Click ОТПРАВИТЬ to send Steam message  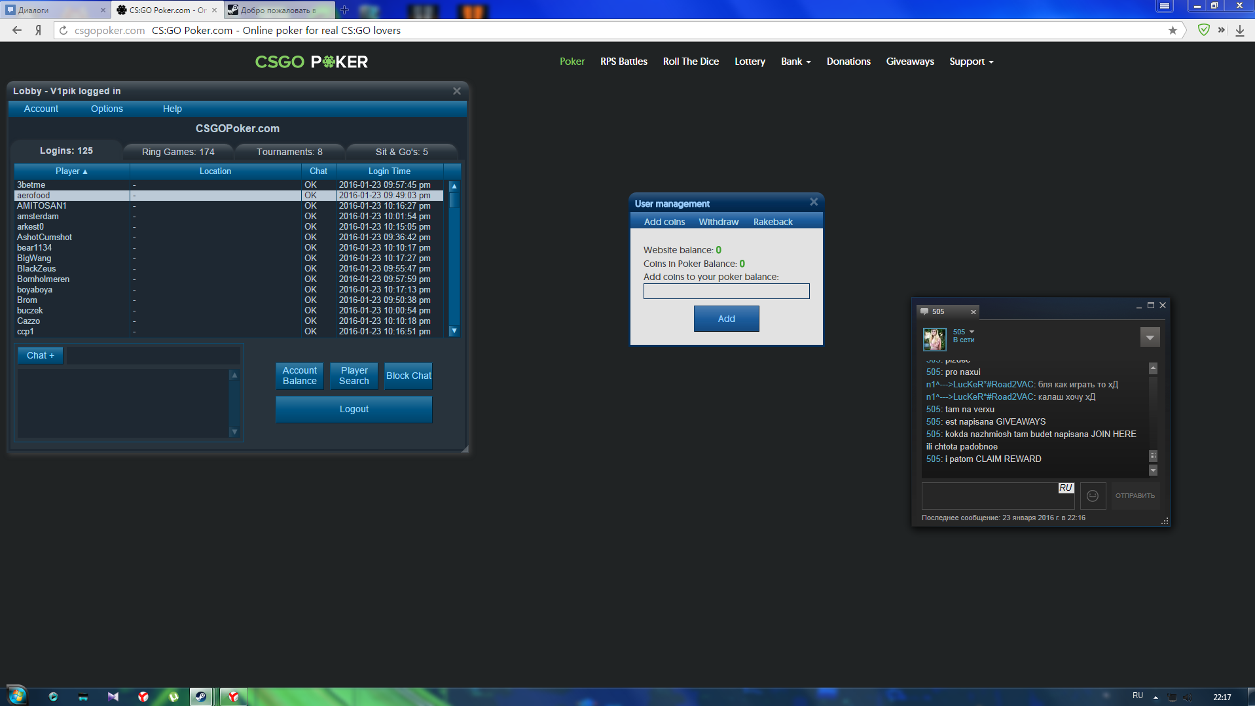click(1135, 496)
